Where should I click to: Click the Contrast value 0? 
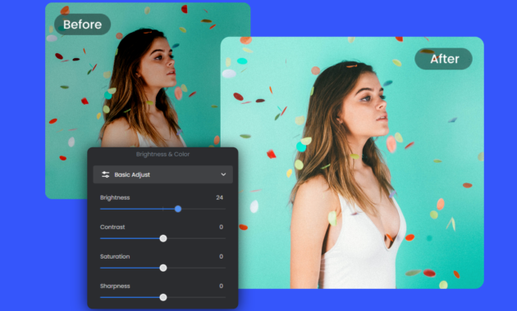(222, 227)
